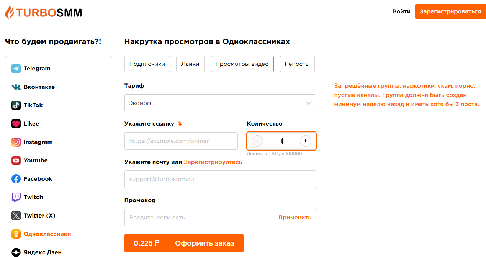Open the Telegram icon in sidebar

click(16, 69)
